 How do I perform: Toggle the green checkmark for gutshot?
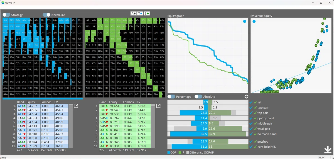[255, 142]
